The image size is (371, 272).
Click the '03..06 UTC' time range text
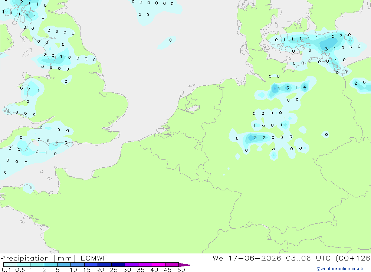pyautogui.click(x=308, y=258)
